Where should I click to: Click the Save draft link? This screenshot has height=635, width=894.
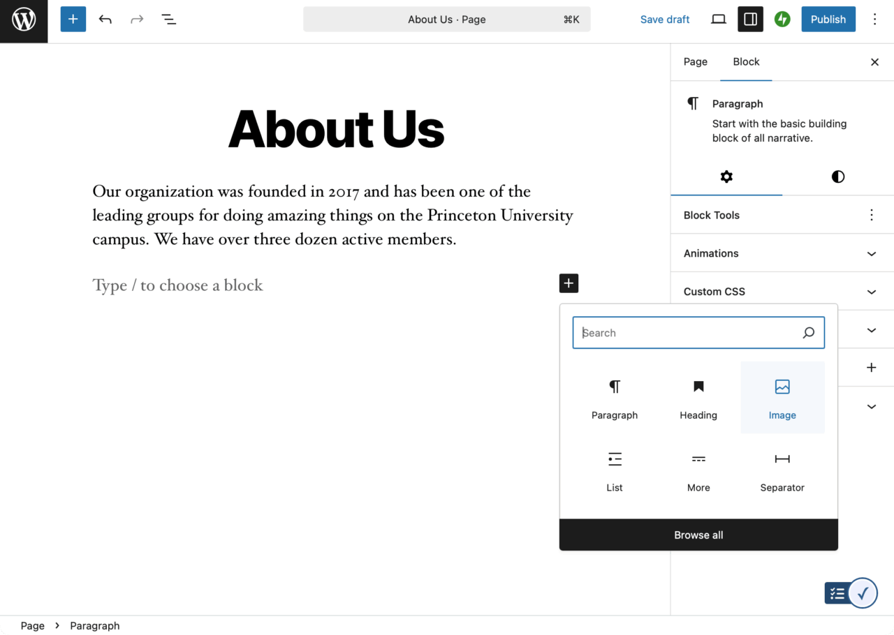point(664,20)
